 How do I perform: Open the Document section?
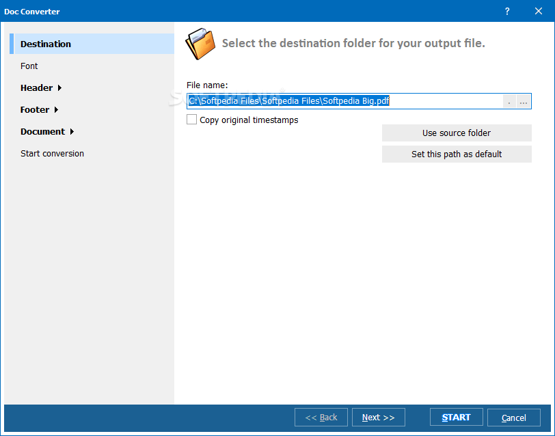(43, 132)
